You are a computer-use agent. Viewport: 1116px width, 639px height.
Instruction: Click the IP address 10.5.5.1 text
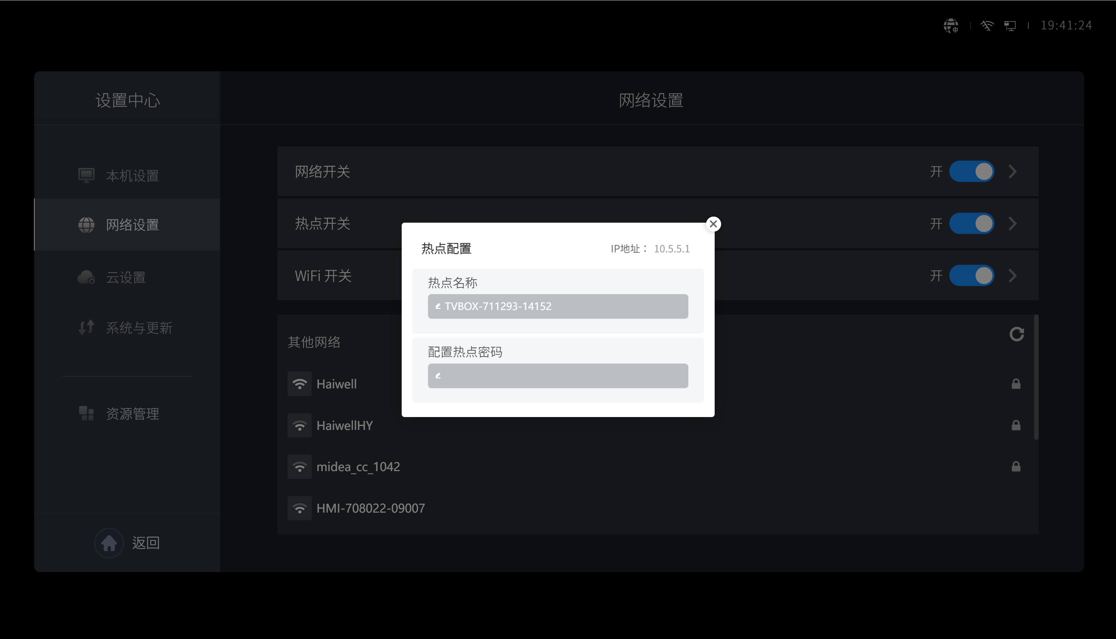click(x=671, y=249)
